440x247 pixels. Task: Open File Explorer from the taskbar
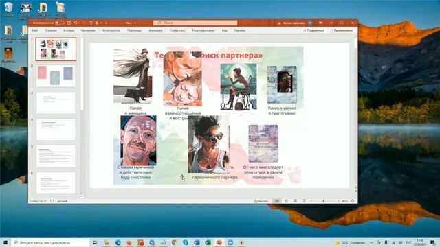click(x=107, y=242)
